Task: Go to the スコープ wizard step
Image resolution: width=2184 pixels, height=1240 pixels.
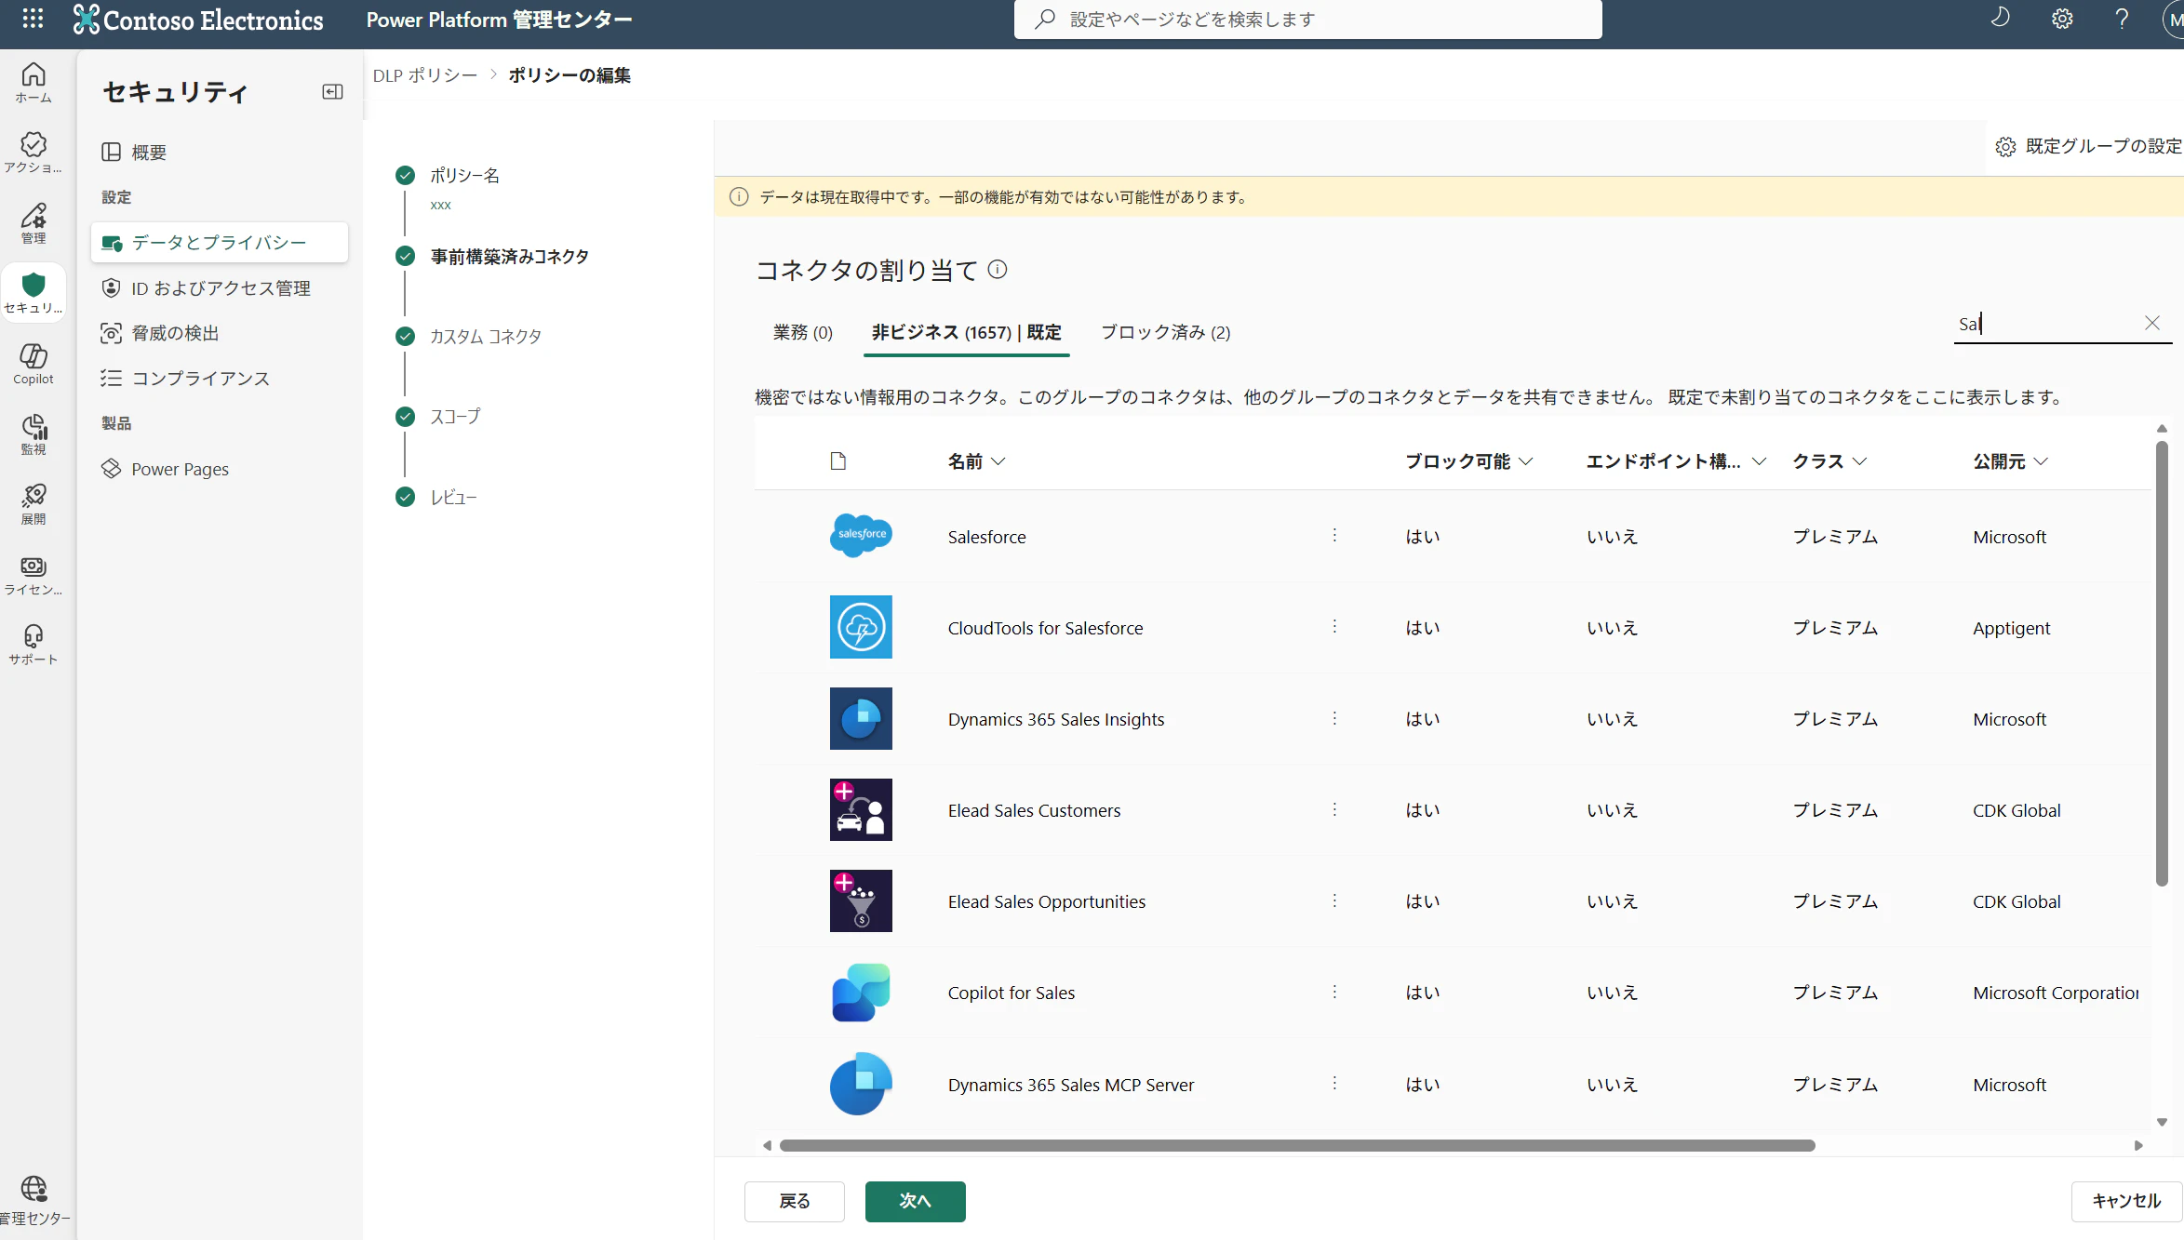Action: 455,416
